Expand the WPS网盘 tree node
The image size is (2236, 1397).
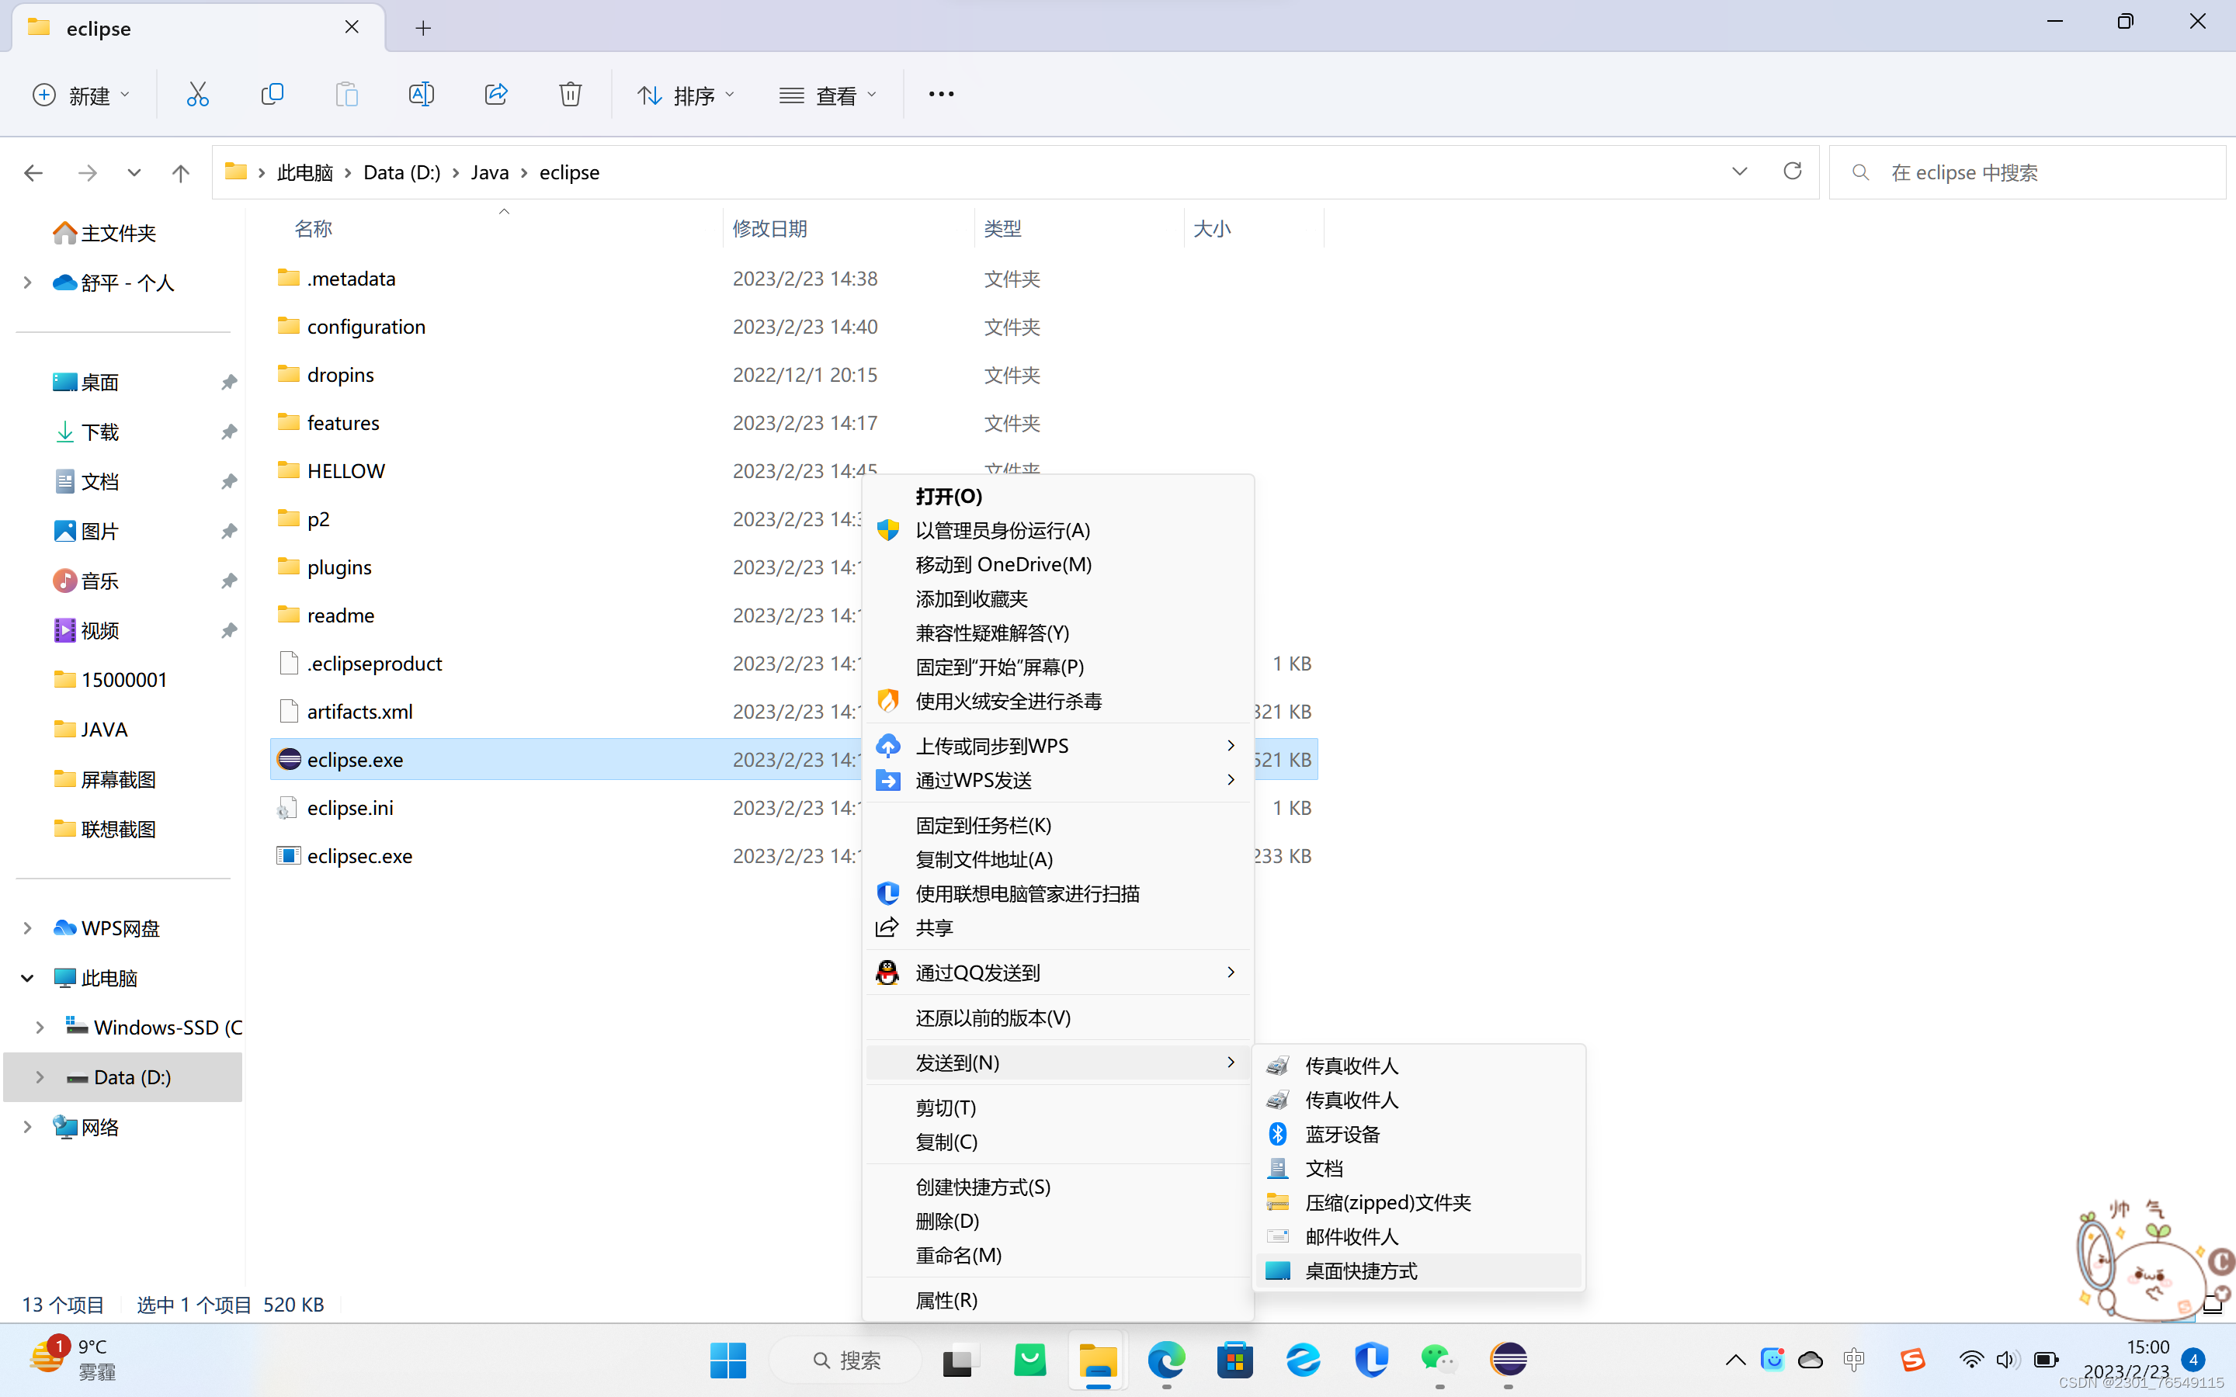click(x=28, y=927)
